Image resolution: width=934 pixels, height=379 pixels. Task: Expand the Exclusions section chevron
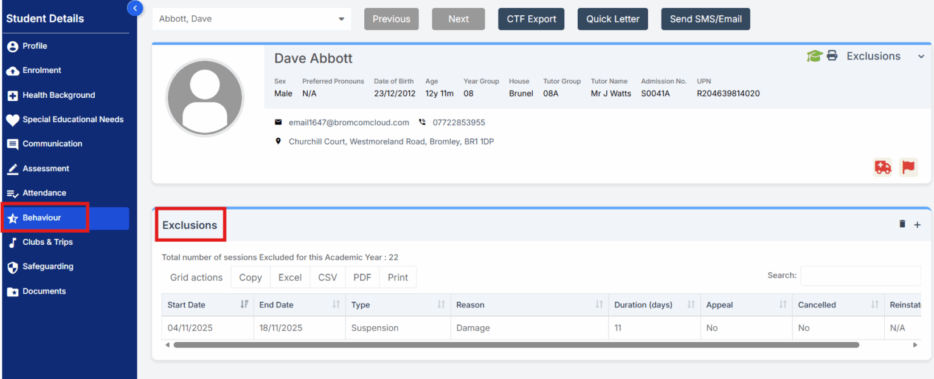pyautogui.click(x=921, y=56)
